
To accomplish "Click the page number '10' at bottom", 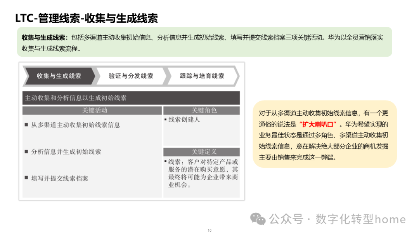I will (x=209, y=231).
